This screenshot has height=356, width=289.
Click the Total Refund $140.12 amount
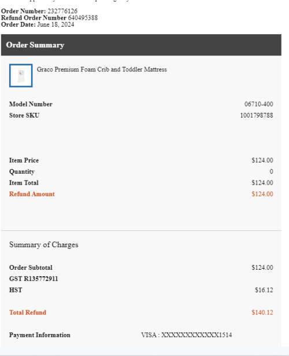click(x=262, y=313)
